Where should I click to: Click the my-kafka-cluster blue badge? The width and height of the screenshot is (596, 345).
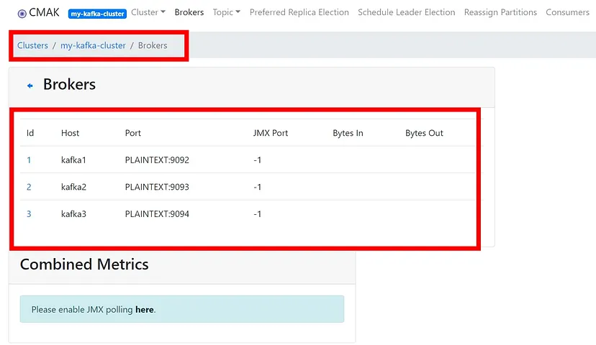tap(97, 14)
